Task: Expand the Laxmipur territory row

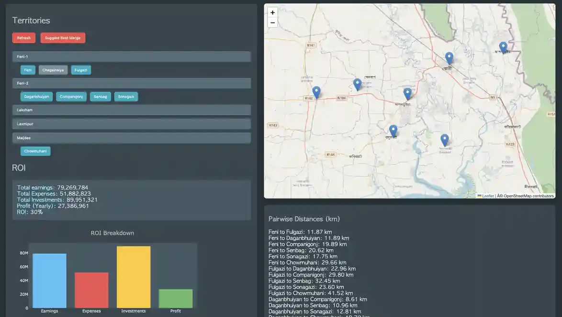Action: 131,124
